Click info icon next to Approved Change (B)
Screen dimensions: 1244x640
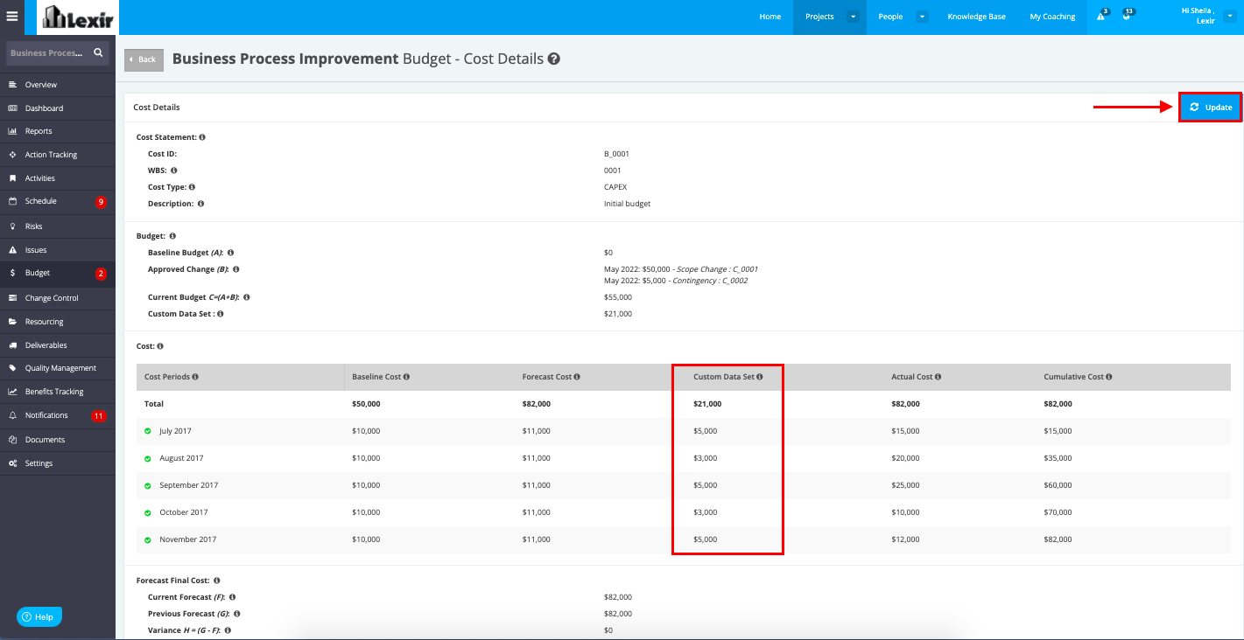click(235, 269)
